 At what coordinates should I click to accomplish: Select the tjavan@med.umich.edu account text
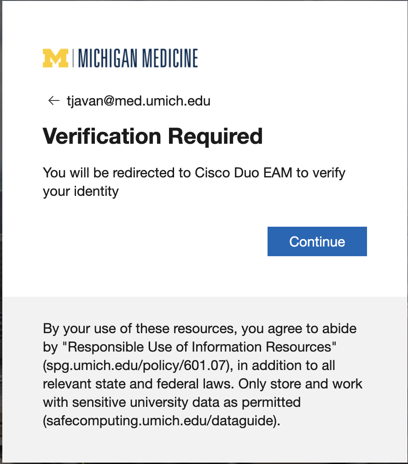139,101
